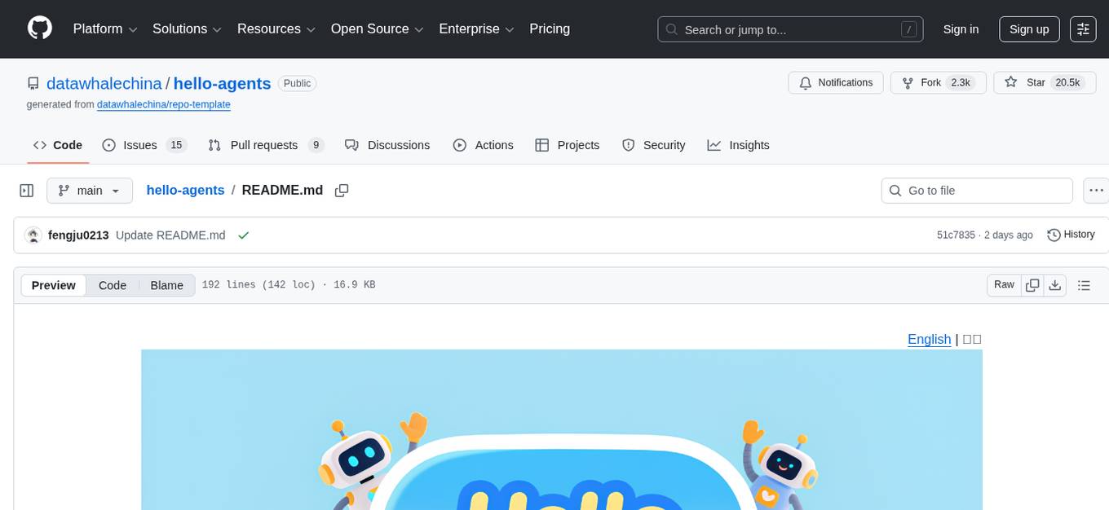Viewport: 1109px width, 510px height.
Task: Switch README to English link
Action: point(929,339)
